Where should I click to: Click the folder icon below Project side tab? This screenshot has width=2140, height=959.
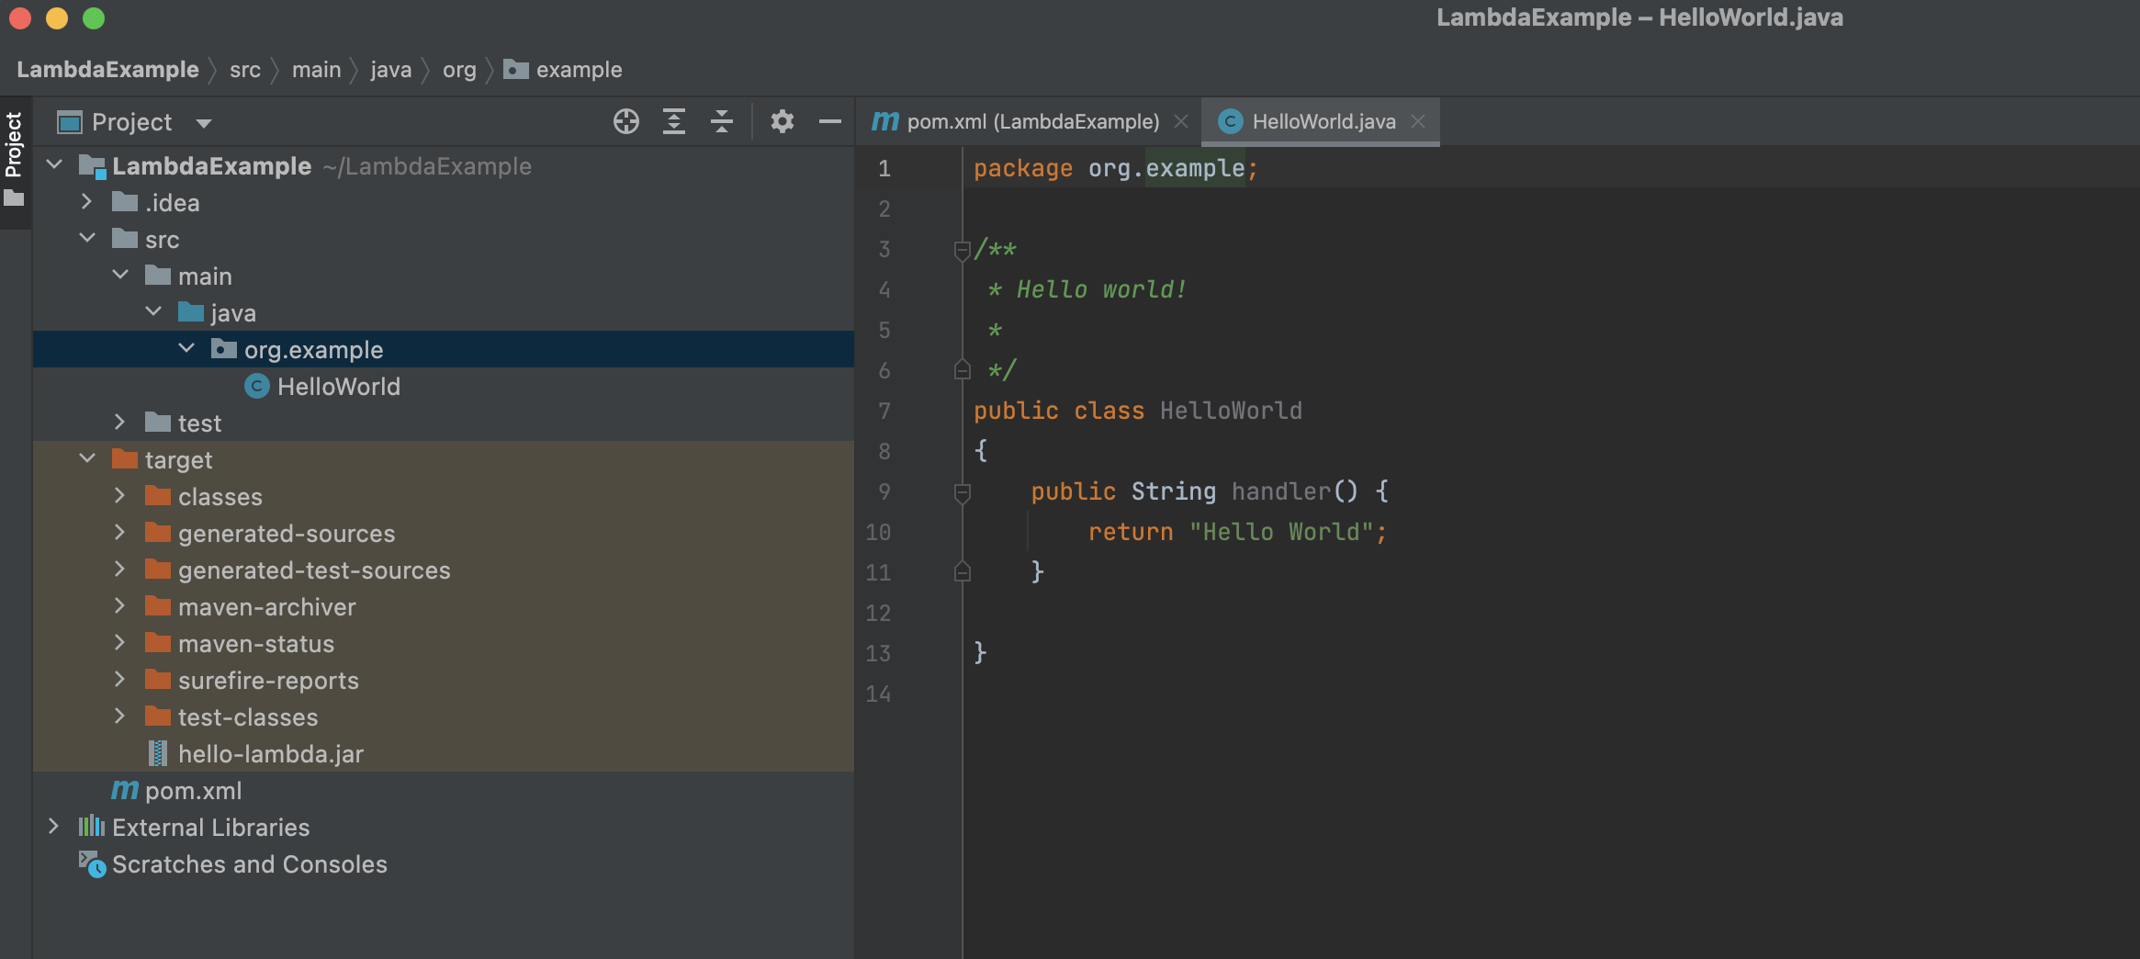tap(14, 197)
